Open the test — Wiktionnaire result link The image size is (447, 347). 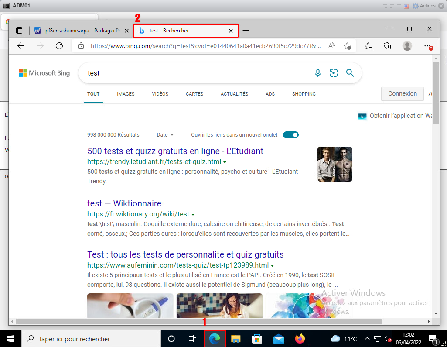tap(124, 203)
